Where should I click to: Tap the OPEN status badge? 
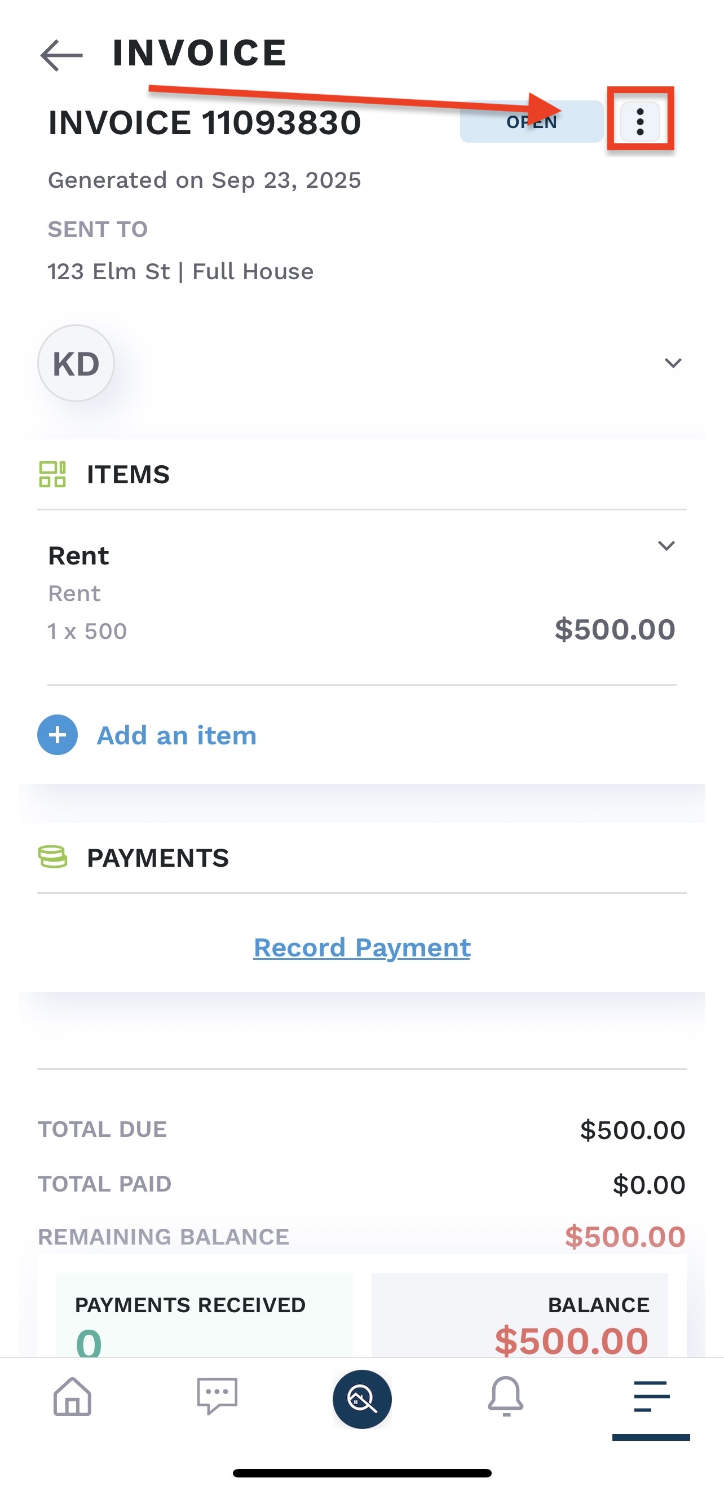tap(531, 122)
